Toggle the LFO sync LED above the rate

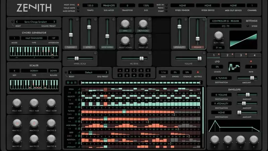click(251, 61)
